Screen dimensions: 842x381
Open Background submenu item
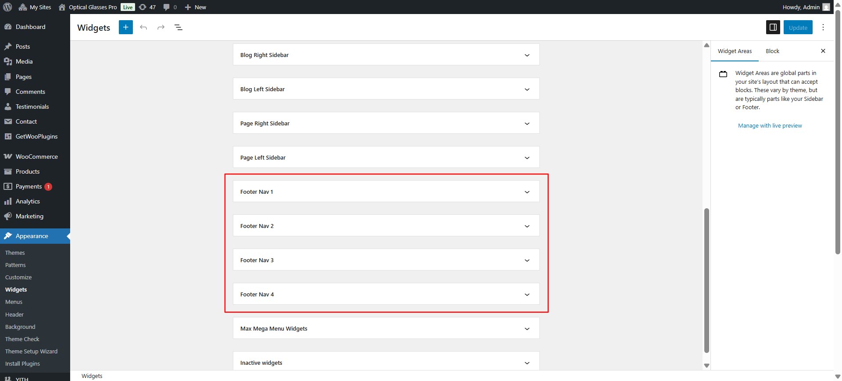click(x=20, y=327)
